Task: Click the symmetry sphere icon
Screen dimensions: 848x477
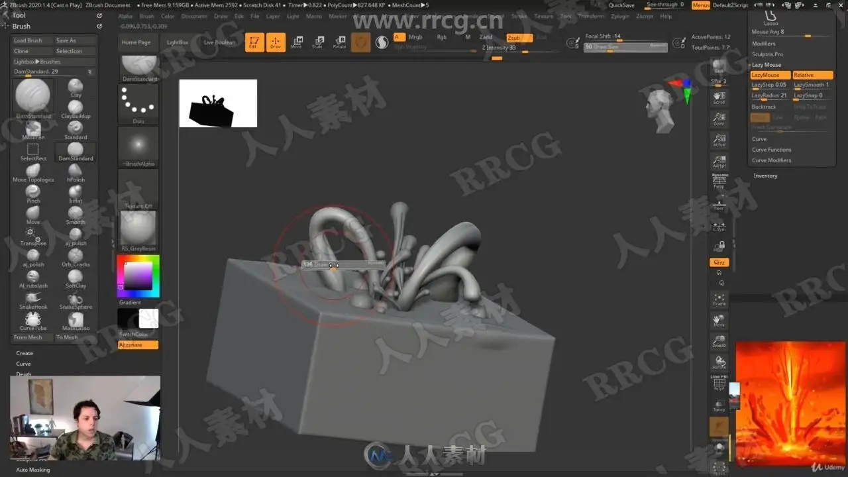Action: pyautogui.click(x=382, y=42)
